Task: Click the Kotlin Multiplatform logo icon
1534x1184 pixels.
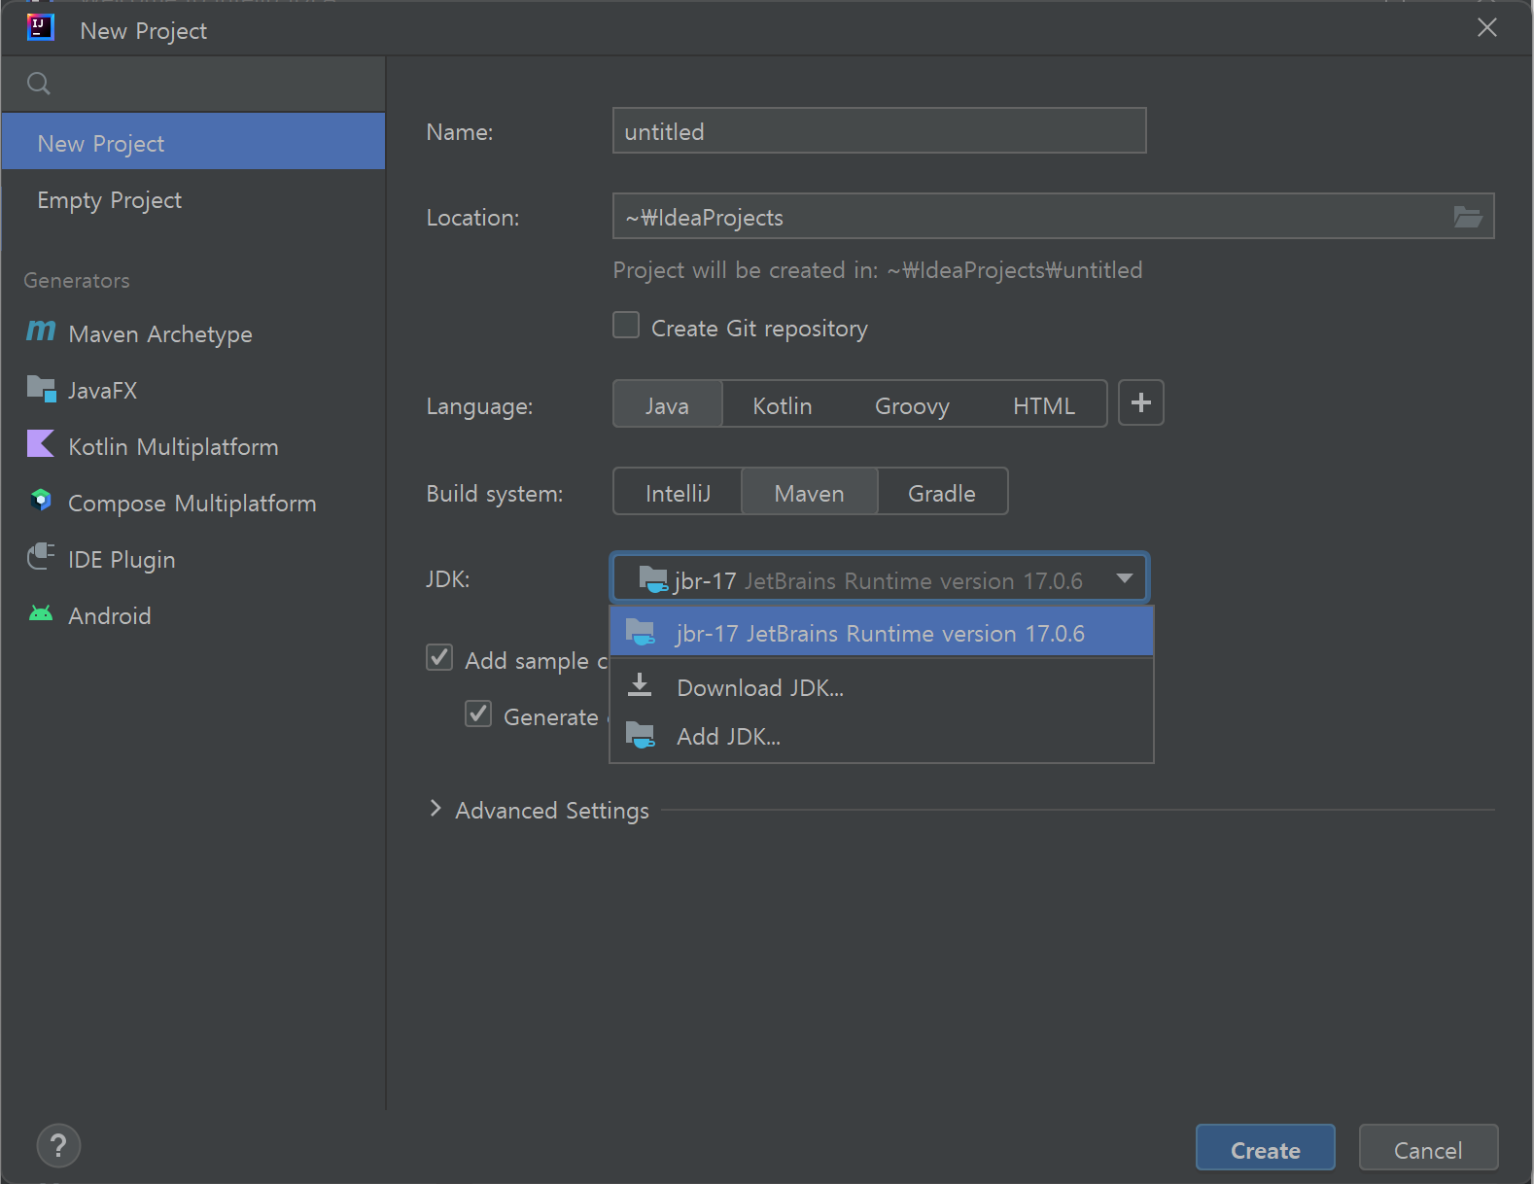Action: 41,444
